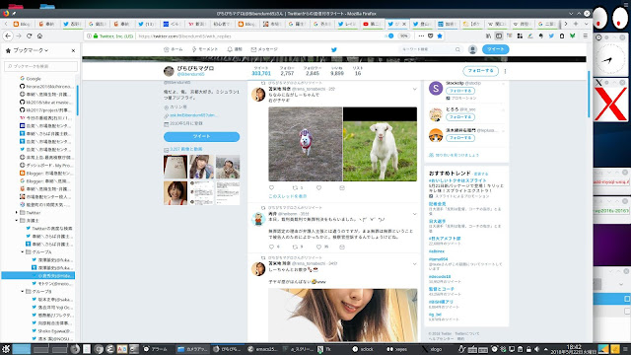Open the white goat photo

pyautogui.click(x=380, y=144)
